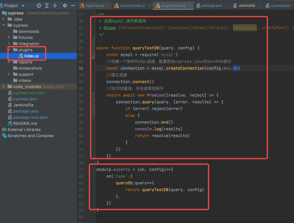Viewport: 294px width, 223px height.
Task: Click the Expand All icon in Project panel
Action: [x=47, y=6]
